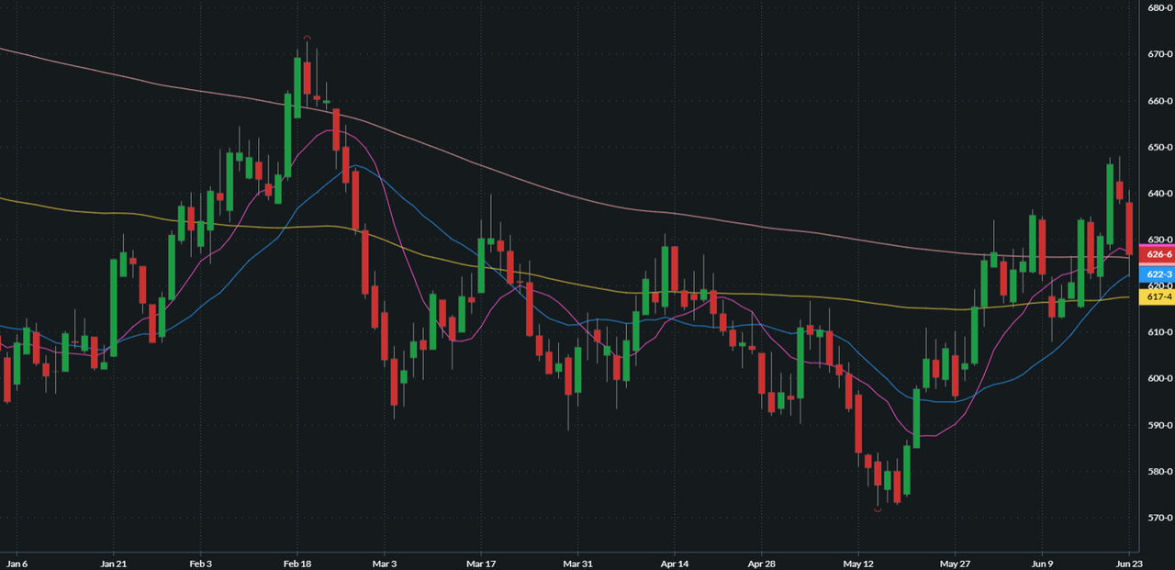1175x570 pixels.
Task: Click the May 12 date label
Action: pyautogui.click(x=858, y=563)
